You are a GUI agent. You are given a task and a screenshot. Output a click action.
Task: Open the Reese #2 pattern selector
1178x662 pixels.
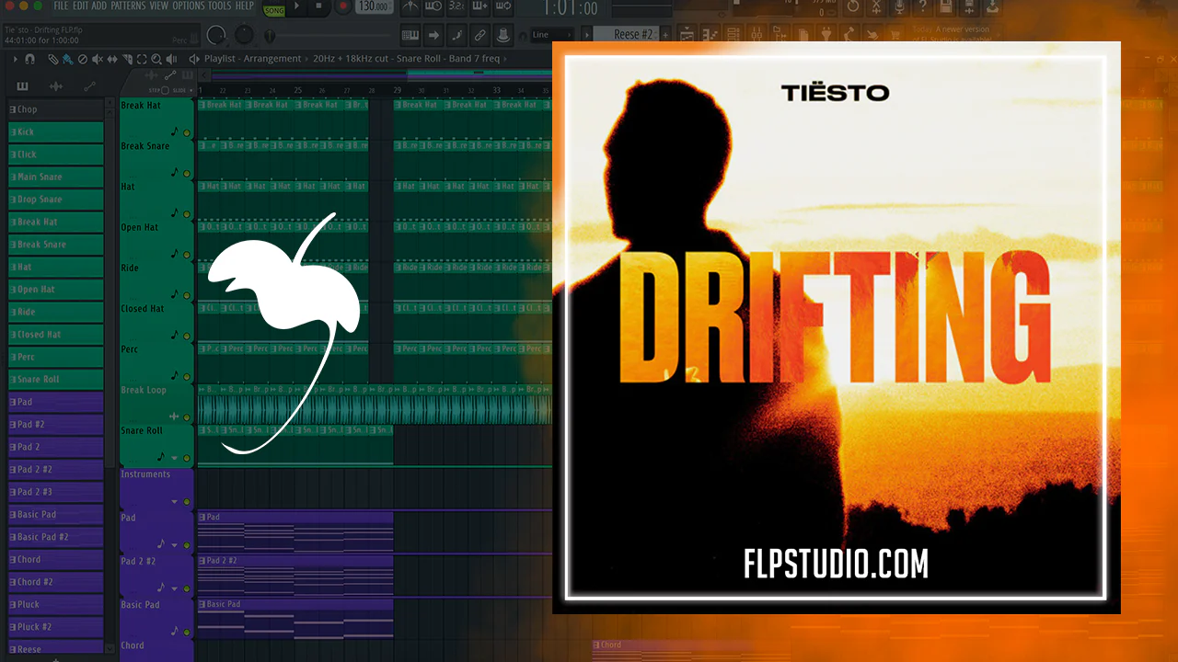pos(627,35)
